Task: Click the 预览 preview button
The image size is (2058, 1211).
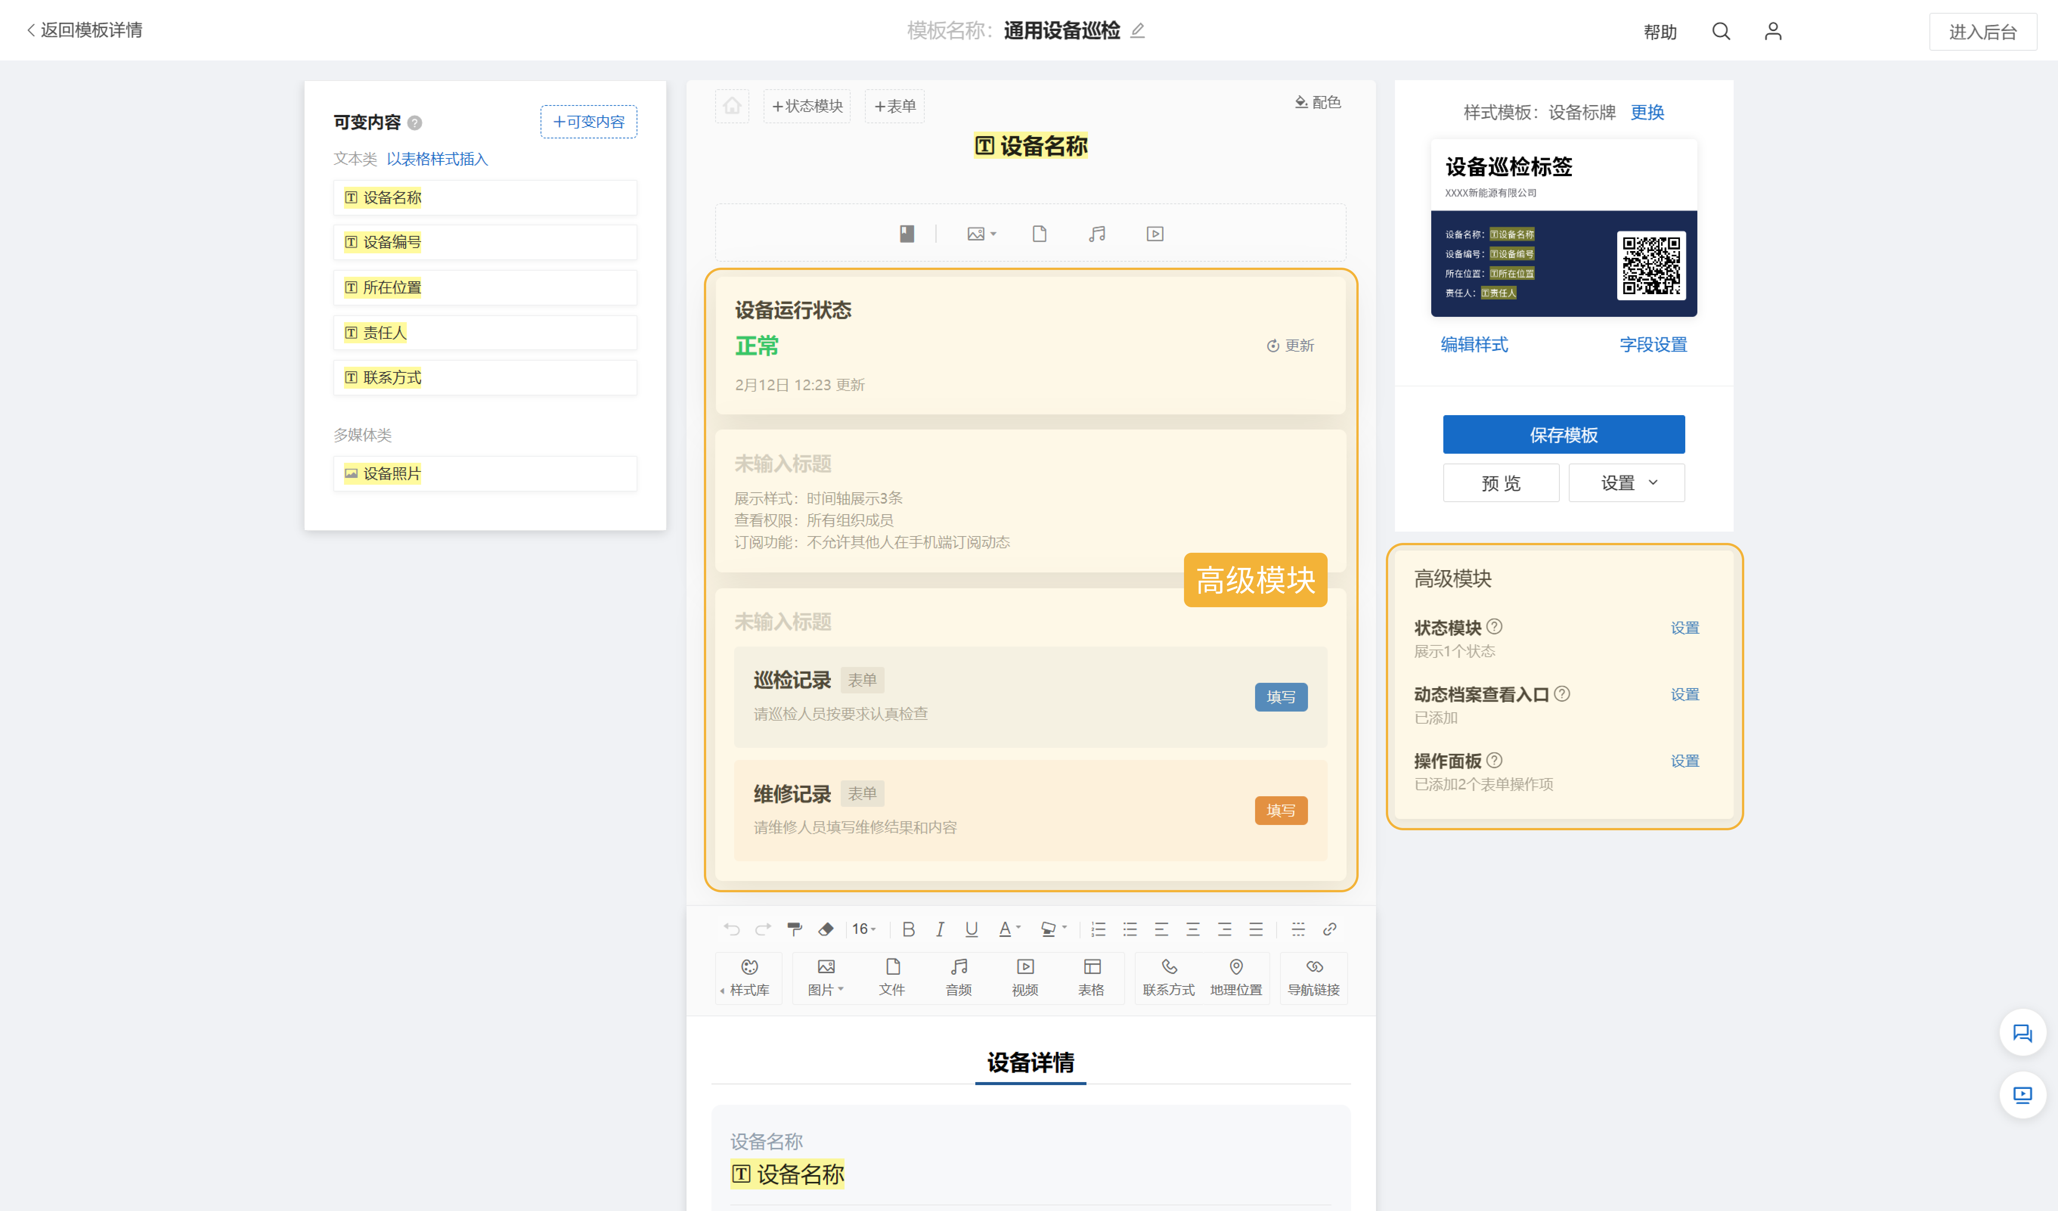Action: (1500, 482)
